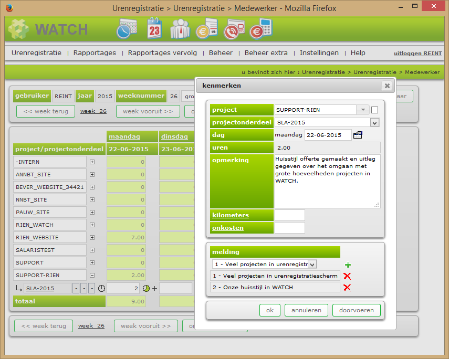
Task: Tick the checkbox beside the project field
Action: [374, 110]
